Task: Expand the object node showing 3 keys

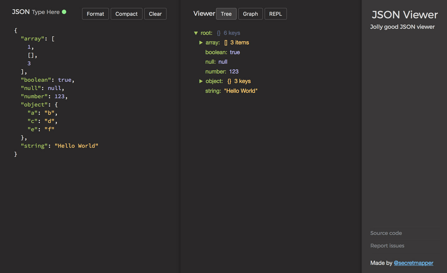Action: (x=201, y=81)
